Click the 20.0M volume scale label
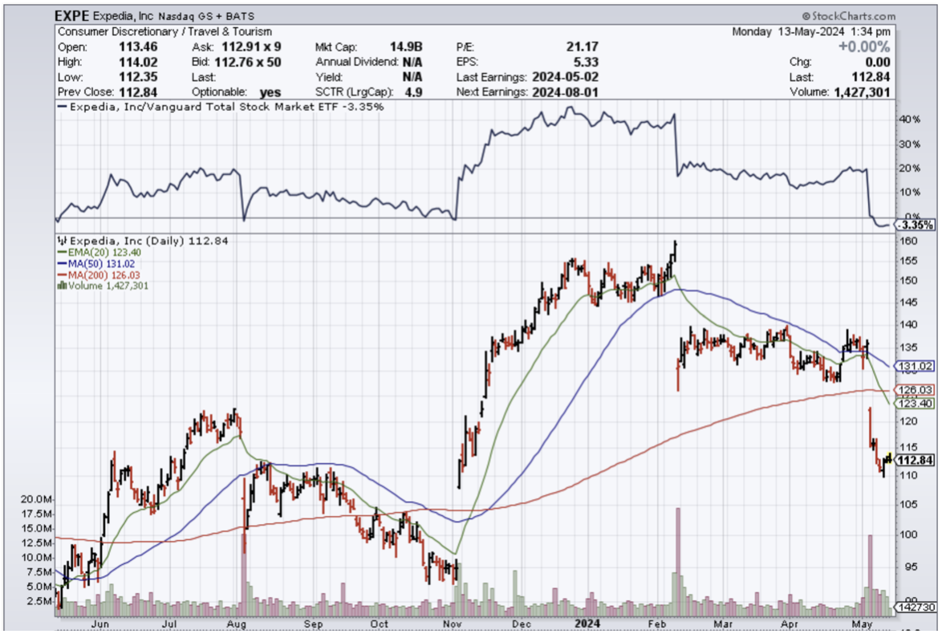The height and width of the screenshot is (634, 942). (36, 499)
